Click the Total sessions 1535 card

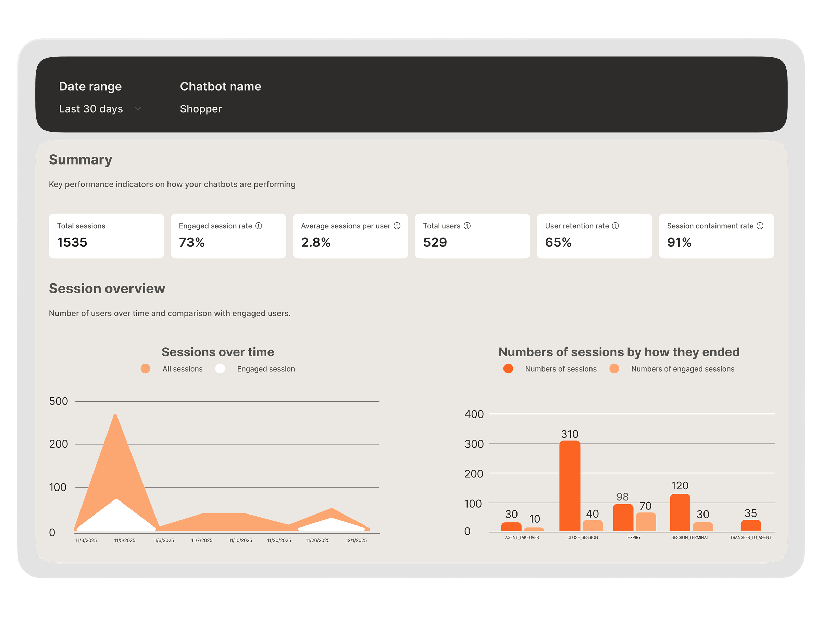[x=106, y=236]
